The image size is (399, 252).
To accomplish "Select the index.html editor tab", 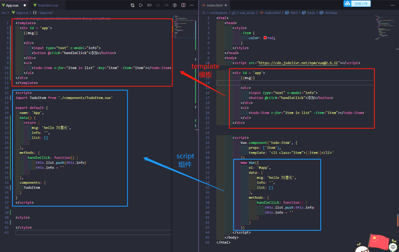I will coord(215,5).
